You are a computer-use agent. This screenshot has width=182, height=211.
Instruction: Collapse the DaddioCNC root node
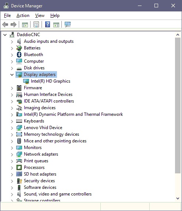pyautogui.click(x=5, y=35)
